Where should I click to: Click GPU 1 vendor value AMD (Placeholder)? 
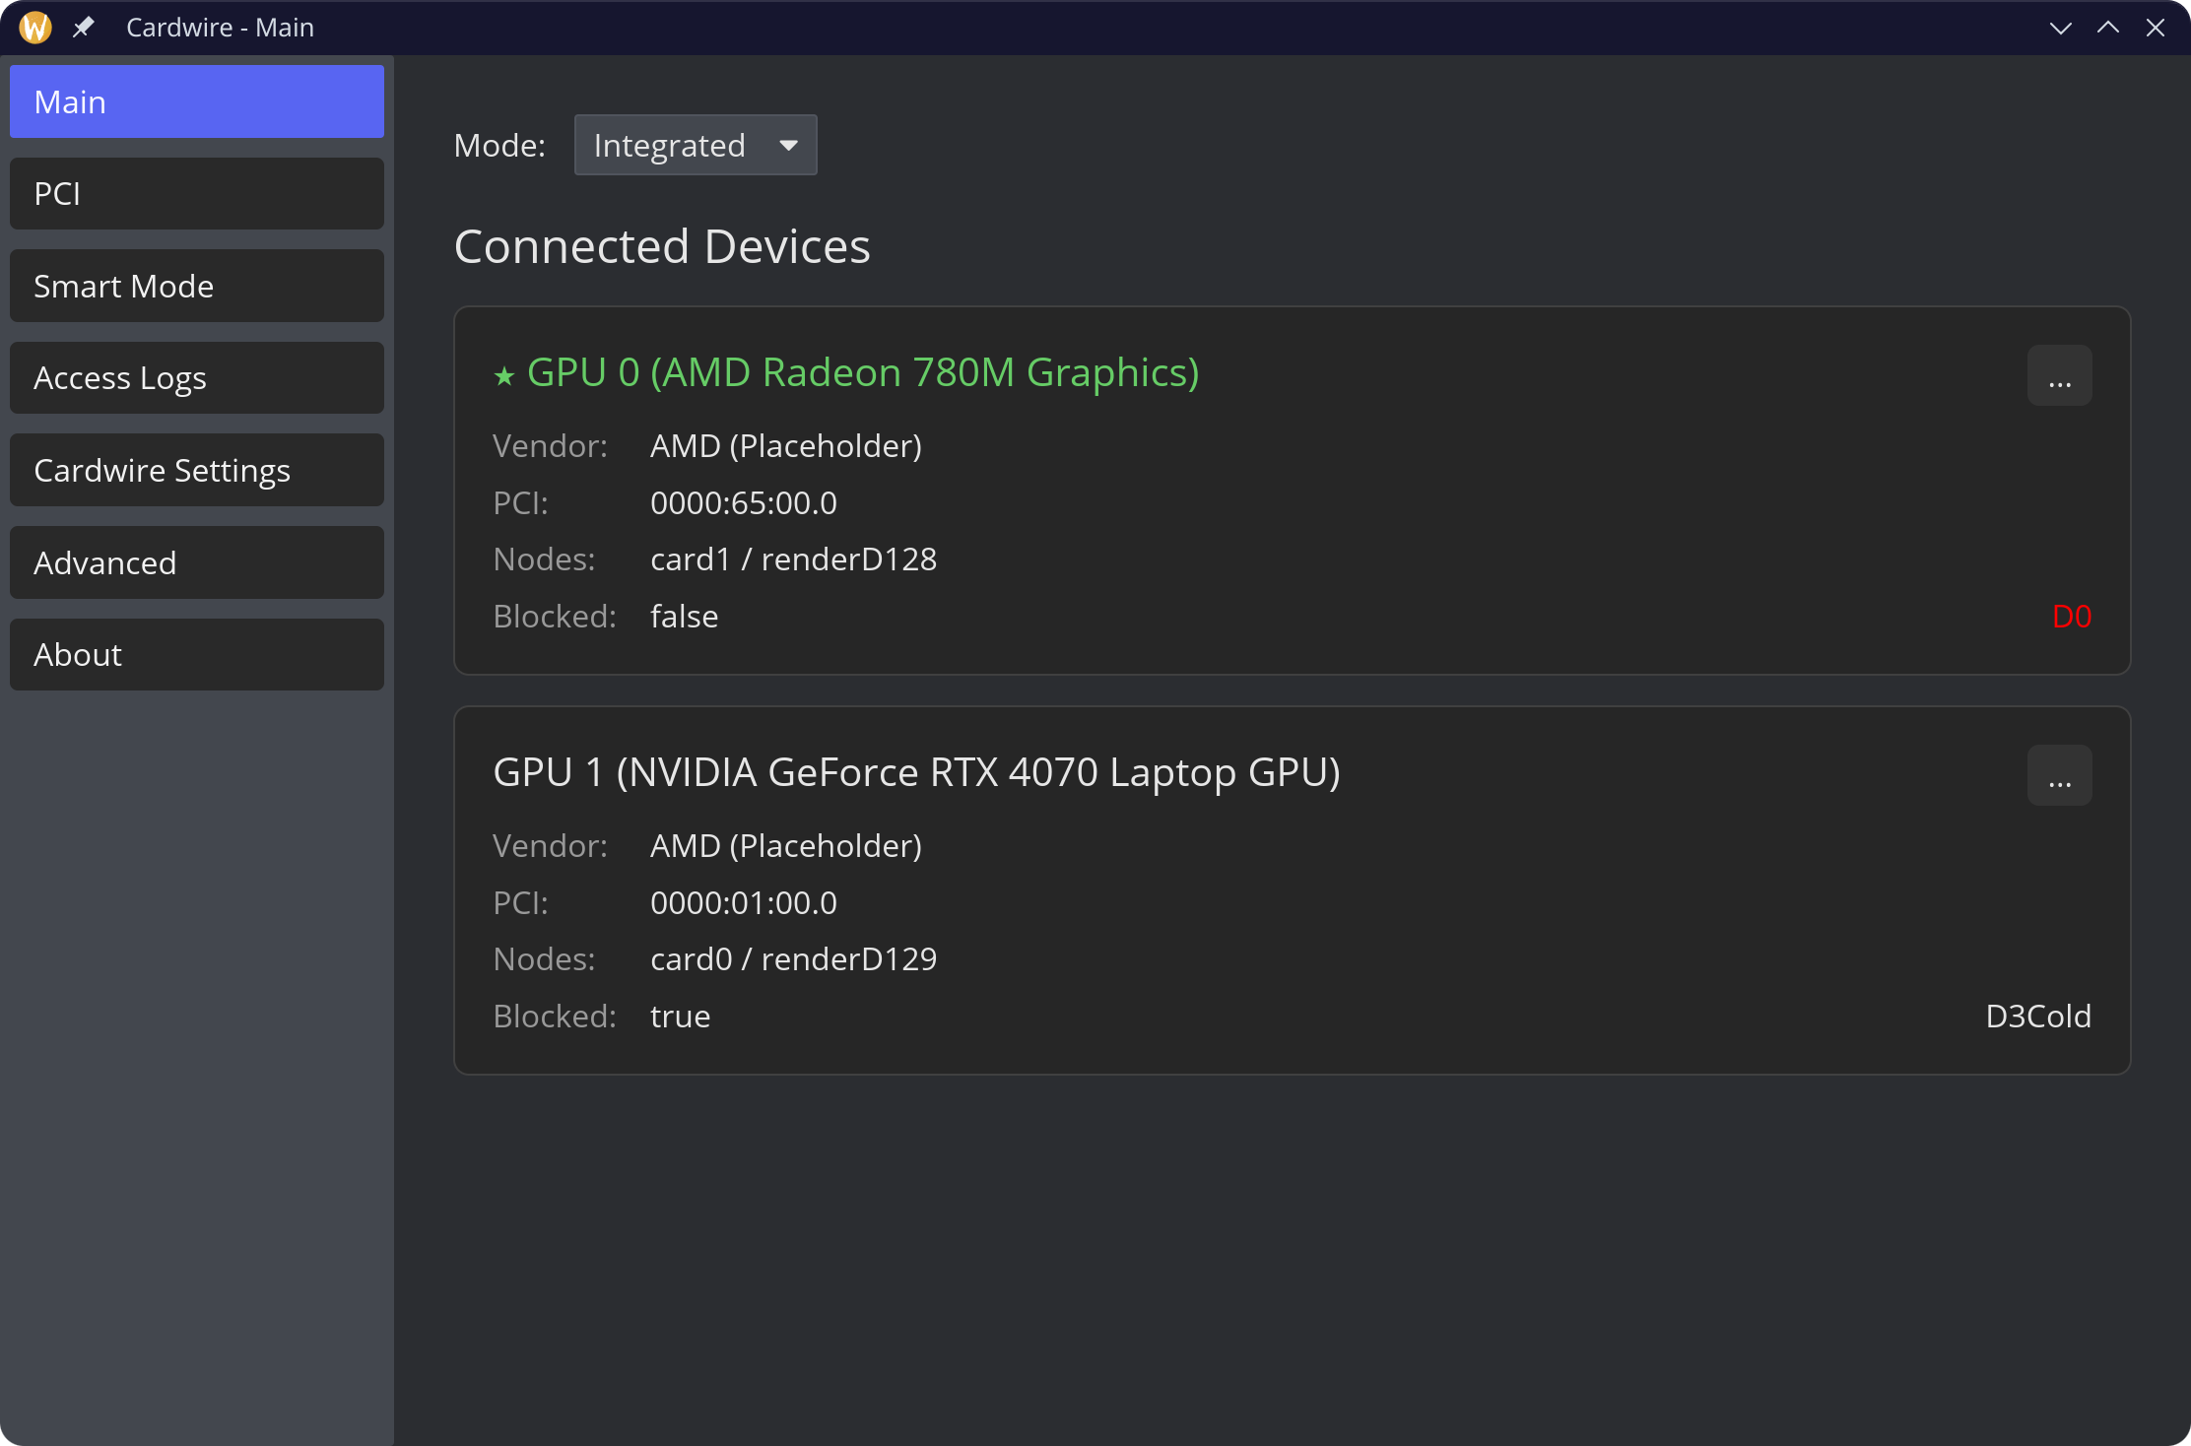786,846
